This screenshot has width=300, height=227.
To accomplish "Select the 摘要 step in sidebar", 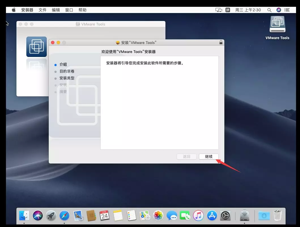I will [63, 92].
